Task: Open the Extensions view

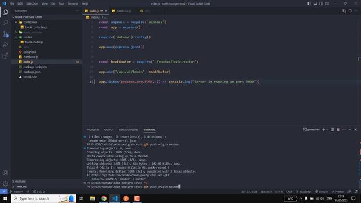Action: [5, 56]
